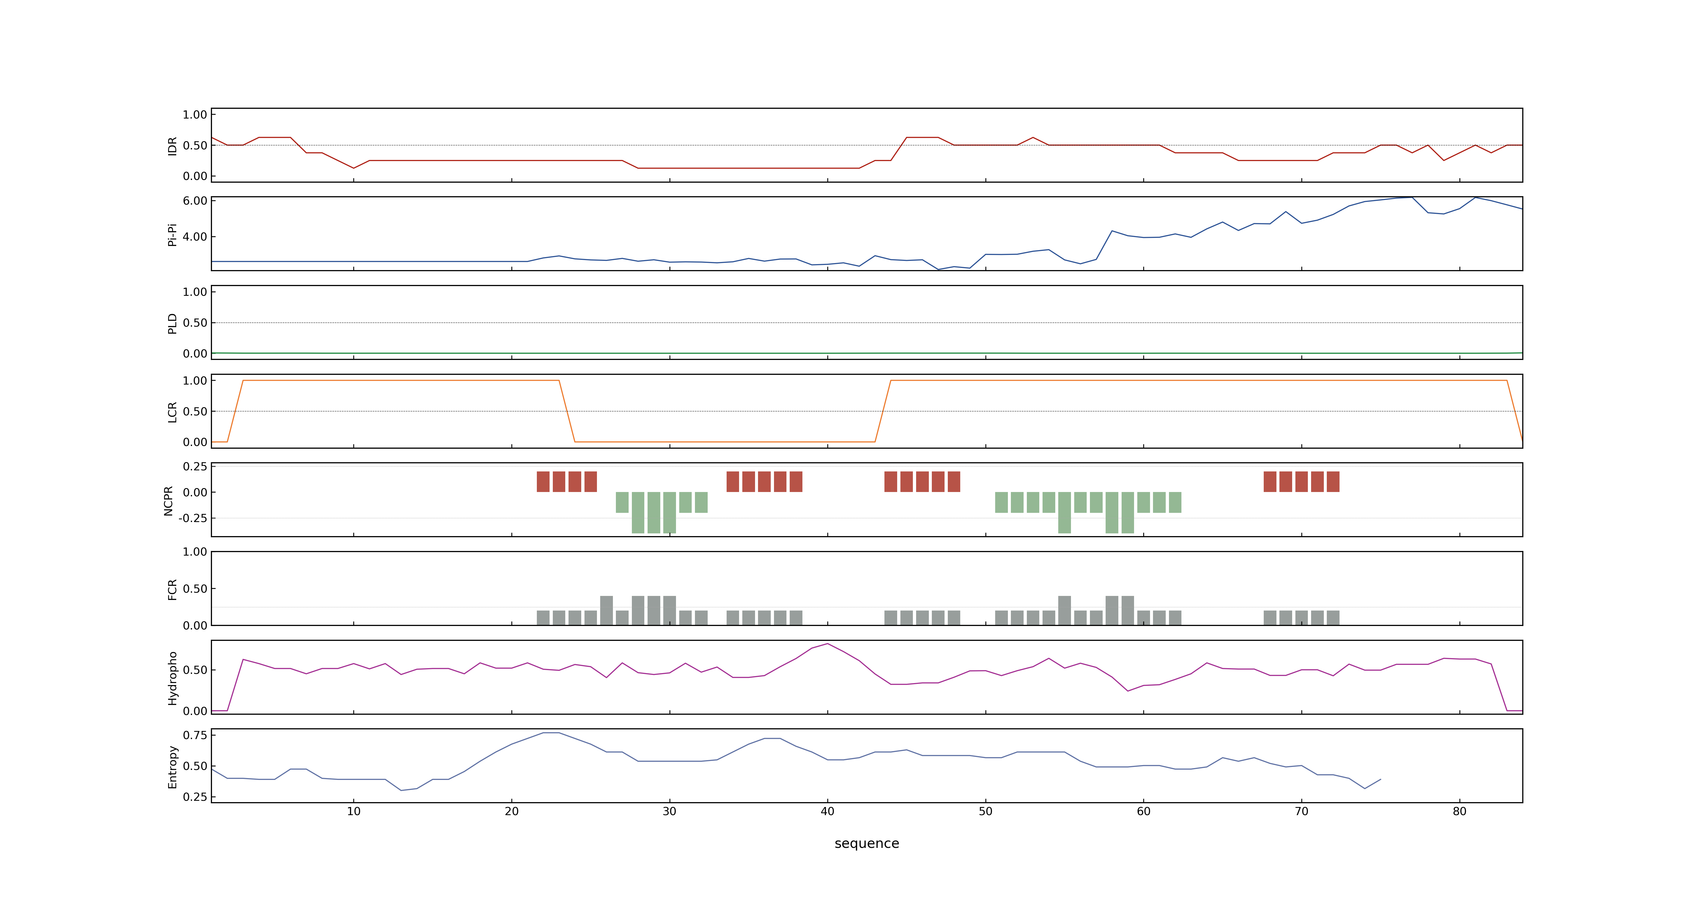
Task: Click the flat green PLD line
Action: pyautogui.click(x=866, y=353)
